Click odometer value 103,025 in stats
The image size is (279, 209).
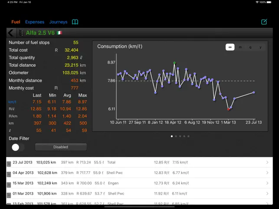(x=70, y=73)
